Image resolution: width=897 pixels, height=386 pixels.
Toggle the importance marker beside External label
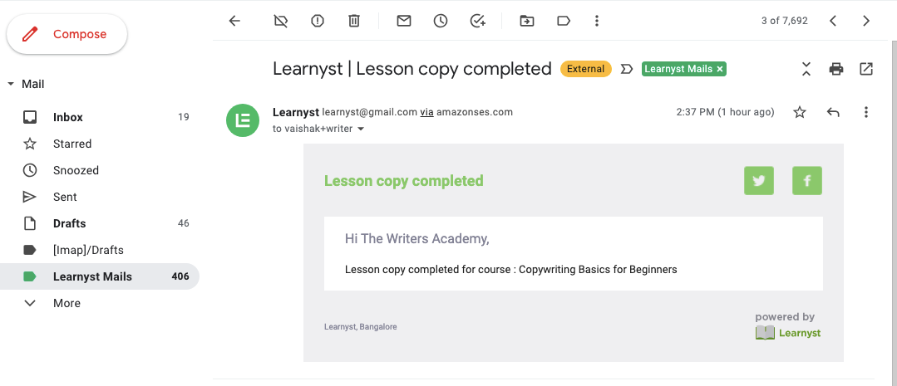[x=627, y=69]
